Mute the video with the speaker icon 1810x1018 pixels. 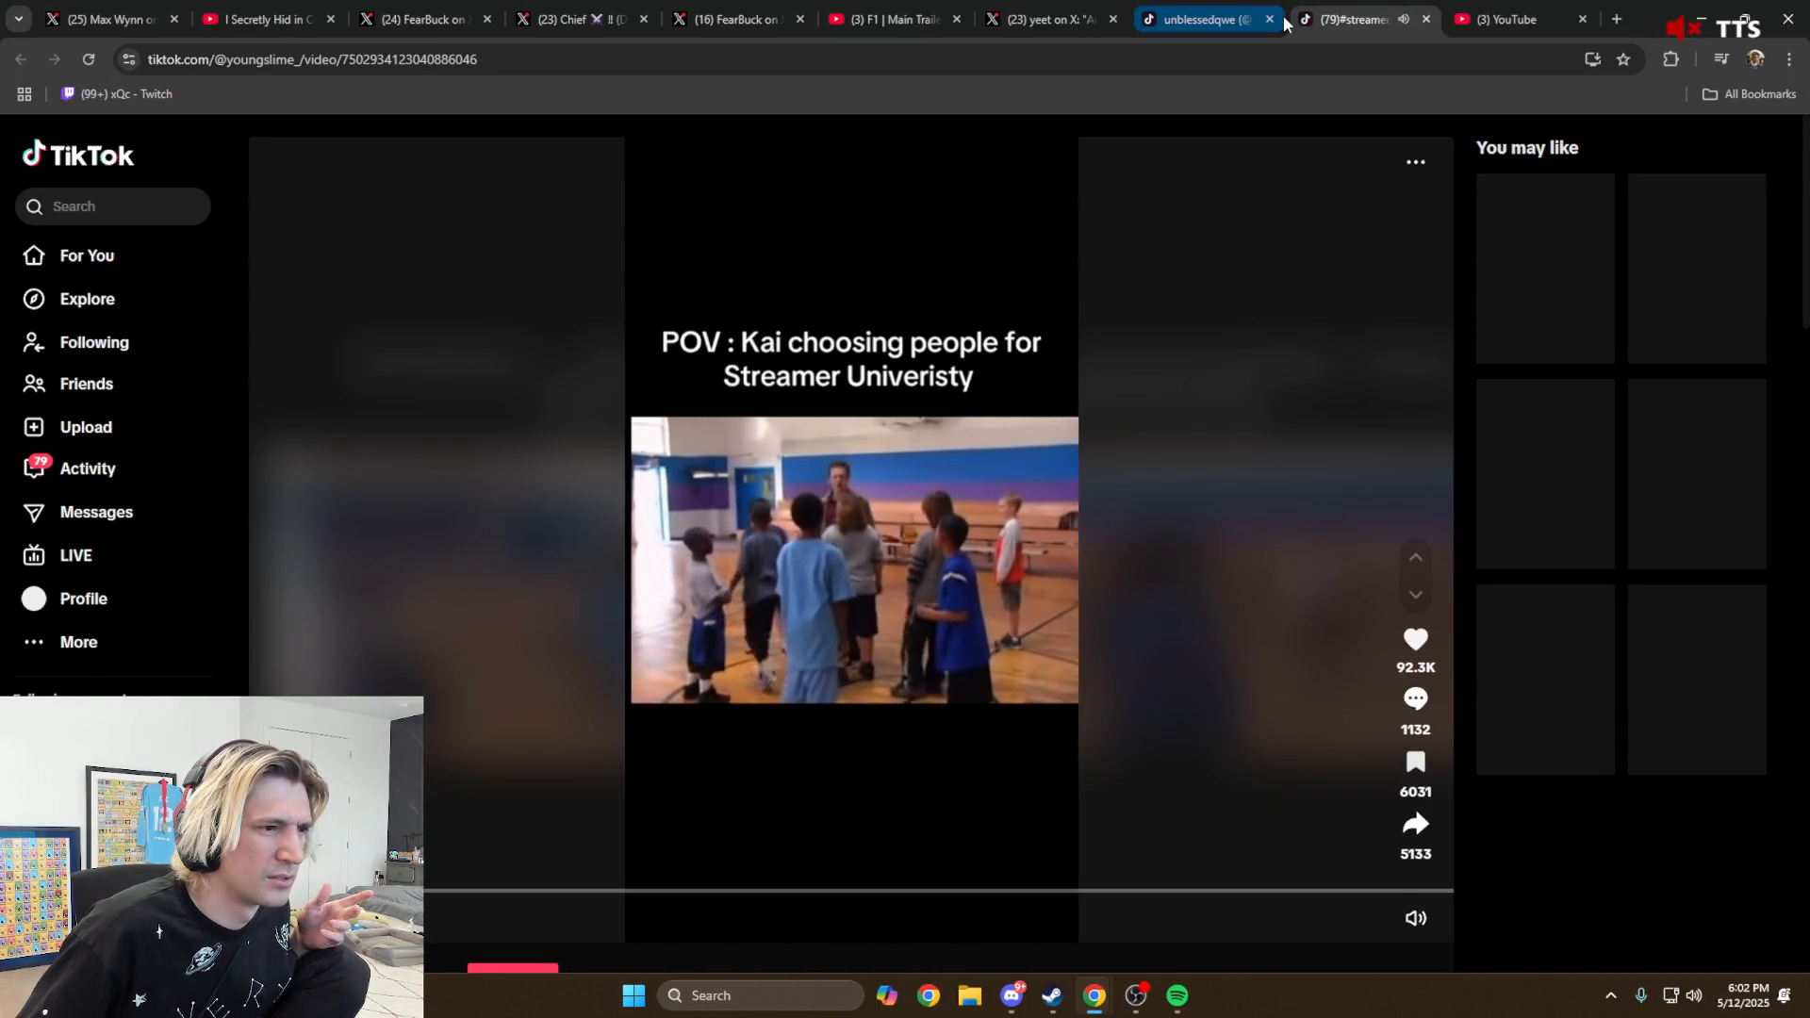click(x=1415, y=917)
